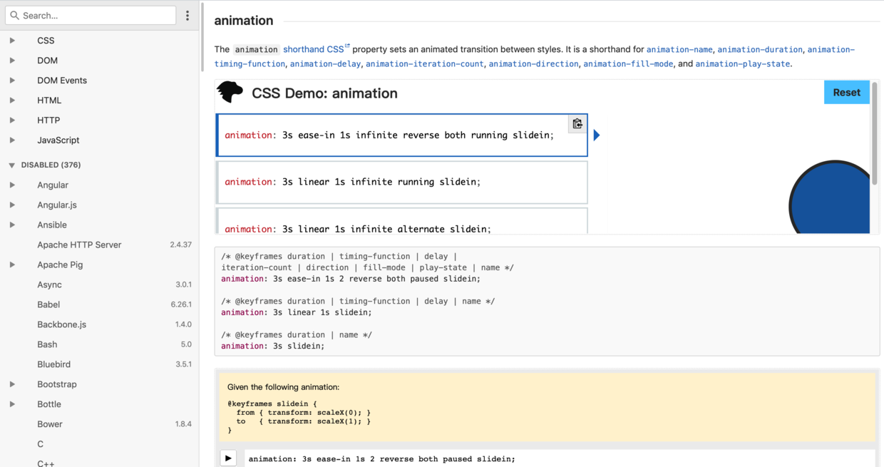The height and width of the screenshot is (467, 884).
Task: Copy the highlighted animation code to clipboard
Action: 577,123
